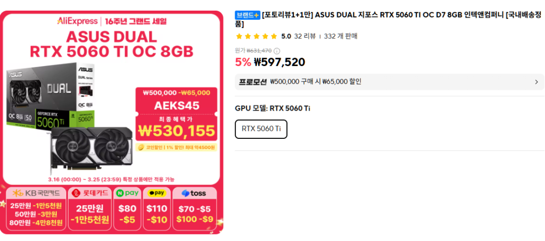Expand promotion details with the right chevron
The width and height of the screenshot is (545, 241).
click(536, 82)
